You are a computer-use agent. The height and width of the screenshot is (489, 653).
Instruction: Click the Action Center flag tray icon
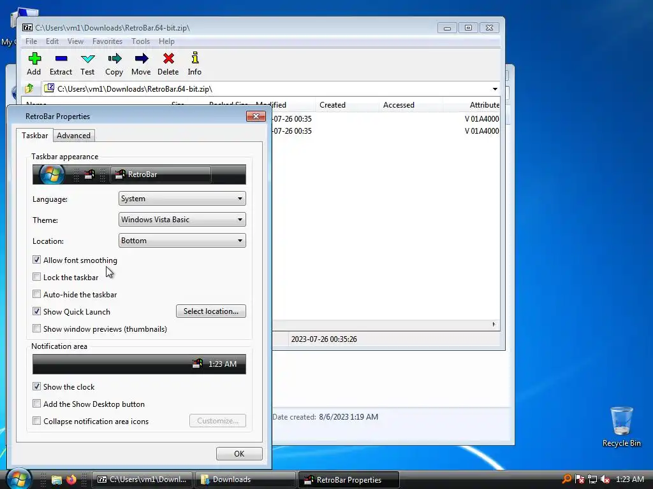point(579,479)
